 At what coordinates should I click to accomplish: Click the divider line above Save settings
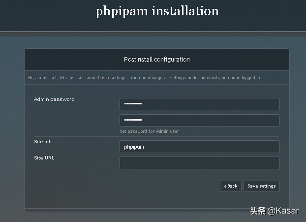(x=157, y=177)
